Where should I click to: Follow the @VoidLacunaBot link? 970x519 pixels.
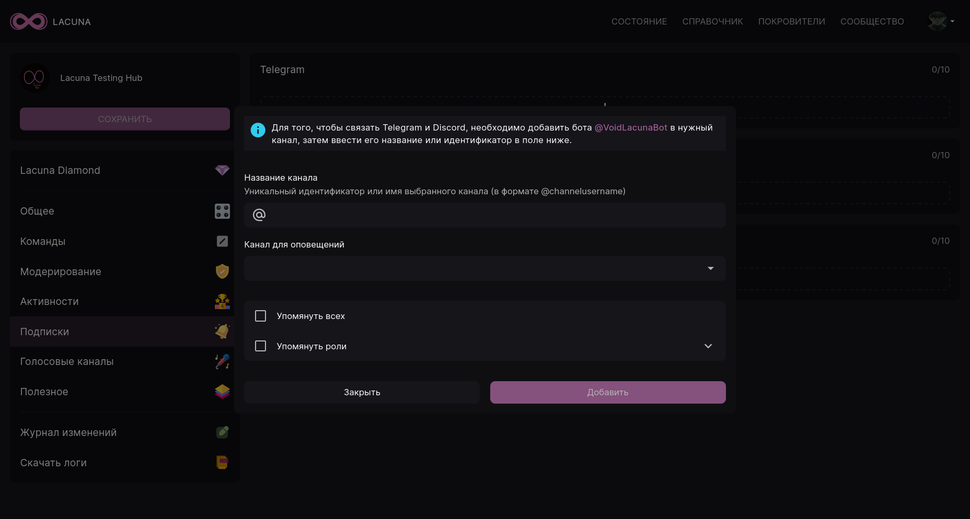(631, 127)
